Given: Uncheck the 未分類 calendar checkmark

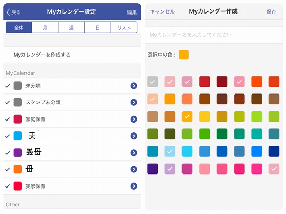Looking at the screenshot, I should tap(7, 86).
